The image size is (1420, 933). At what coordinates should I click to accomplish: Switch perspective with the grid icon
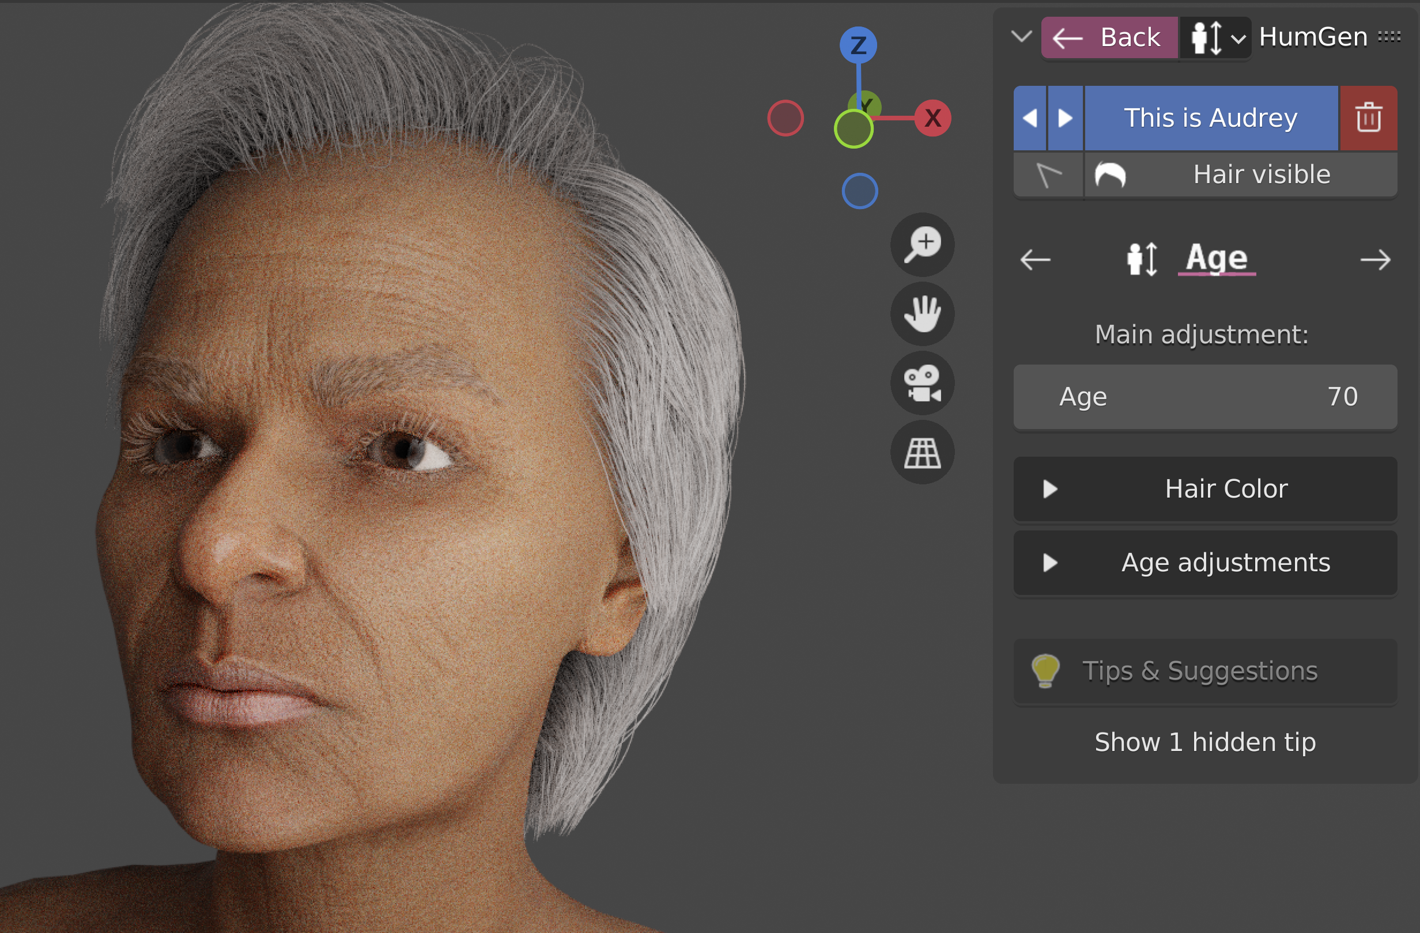pos(923,453)
